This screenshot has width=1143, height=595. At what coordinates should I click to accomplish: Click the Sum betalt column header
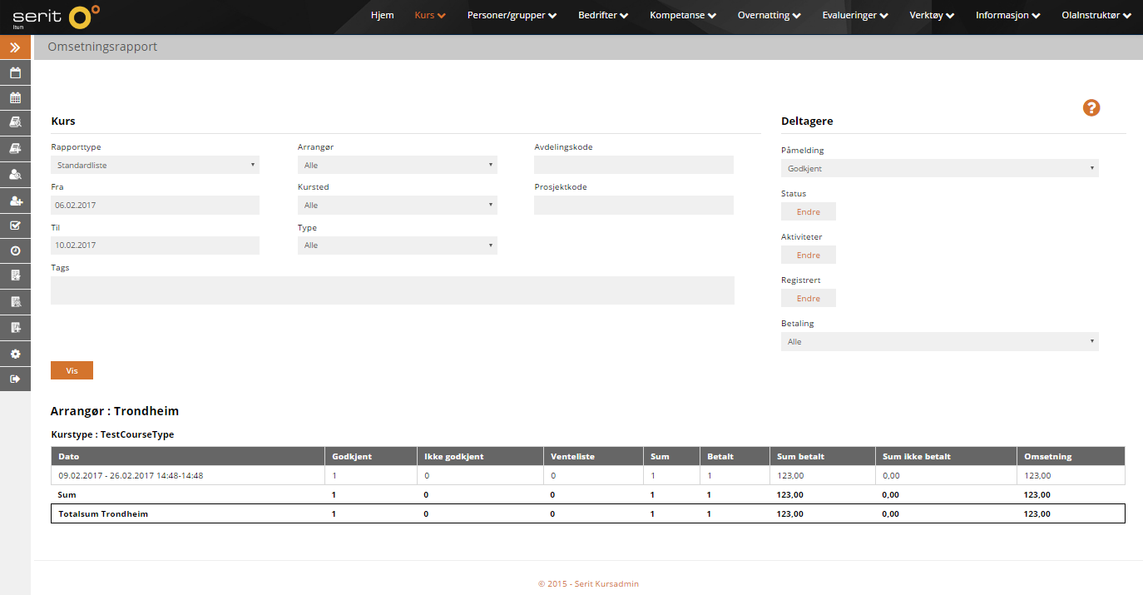pos(823,456)
